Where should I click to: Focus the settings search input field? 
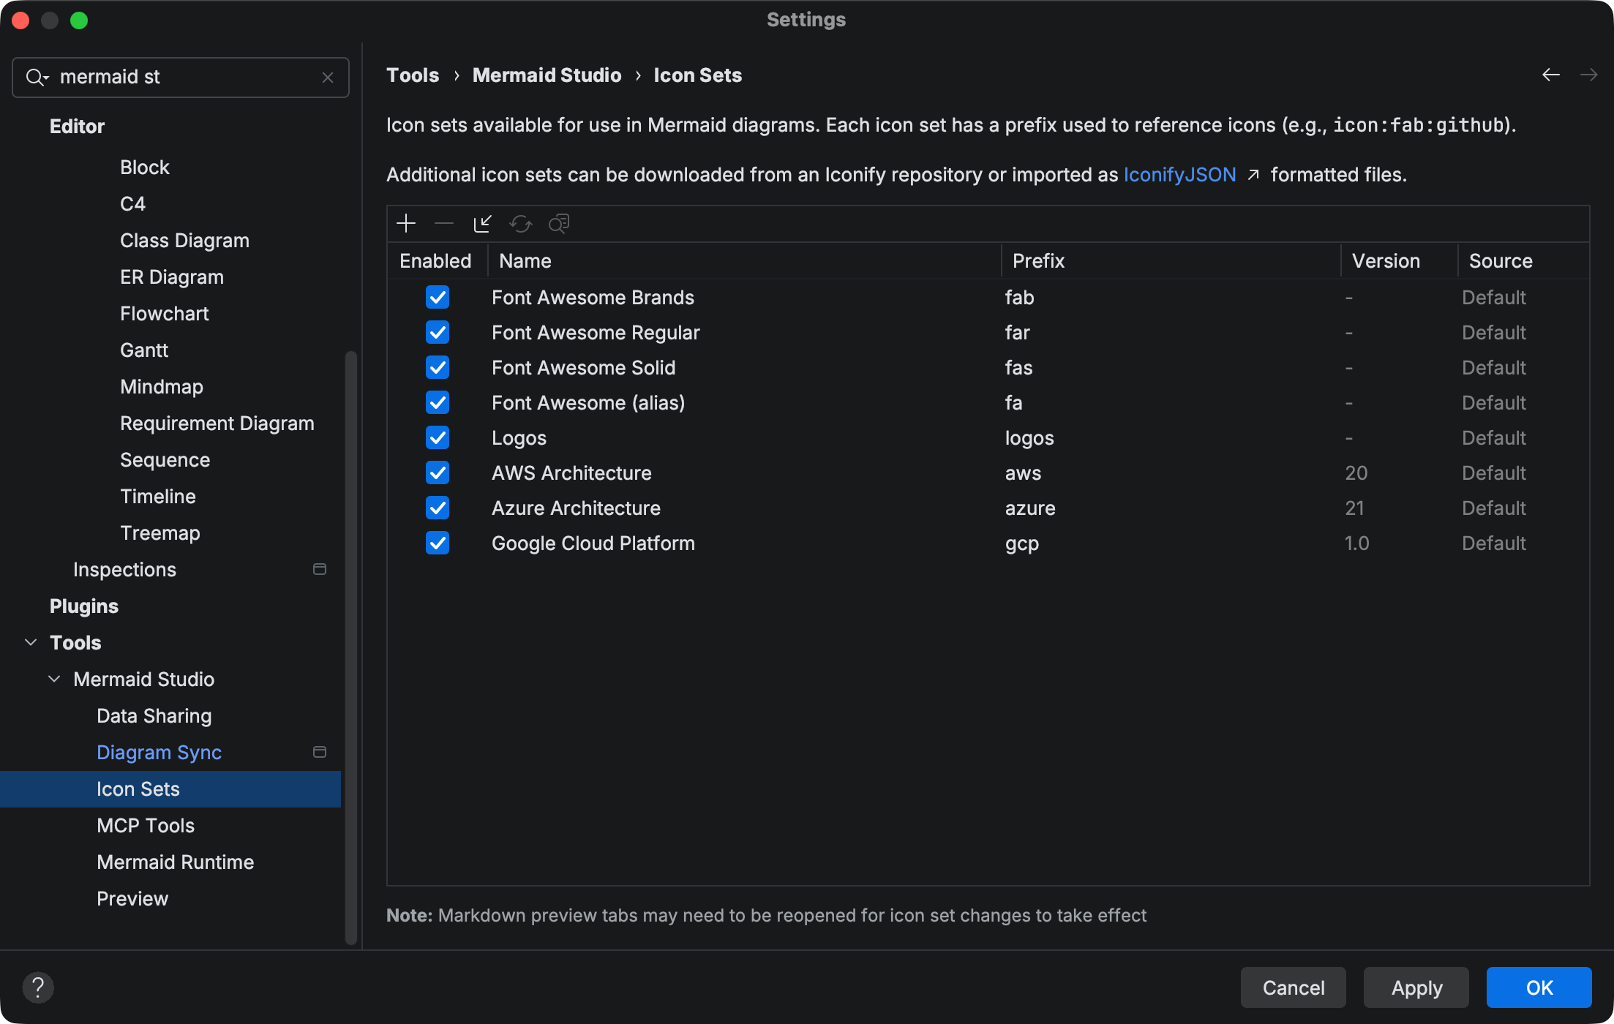[181, 78]
